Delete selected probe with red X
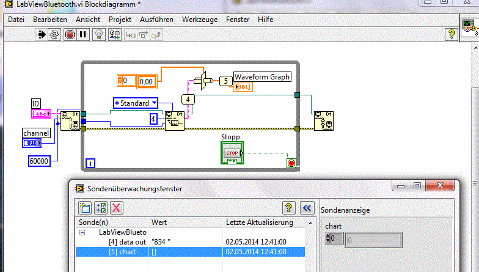Viewport: 479px width, 272px height. pos(116,208)
